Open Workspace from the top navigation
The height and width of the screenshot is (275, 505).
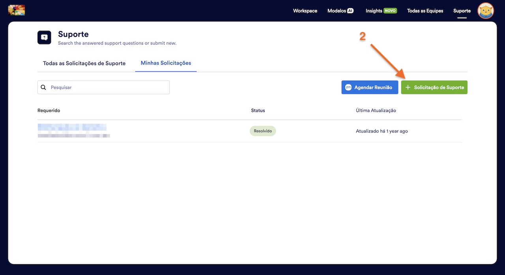click(305, 11)
